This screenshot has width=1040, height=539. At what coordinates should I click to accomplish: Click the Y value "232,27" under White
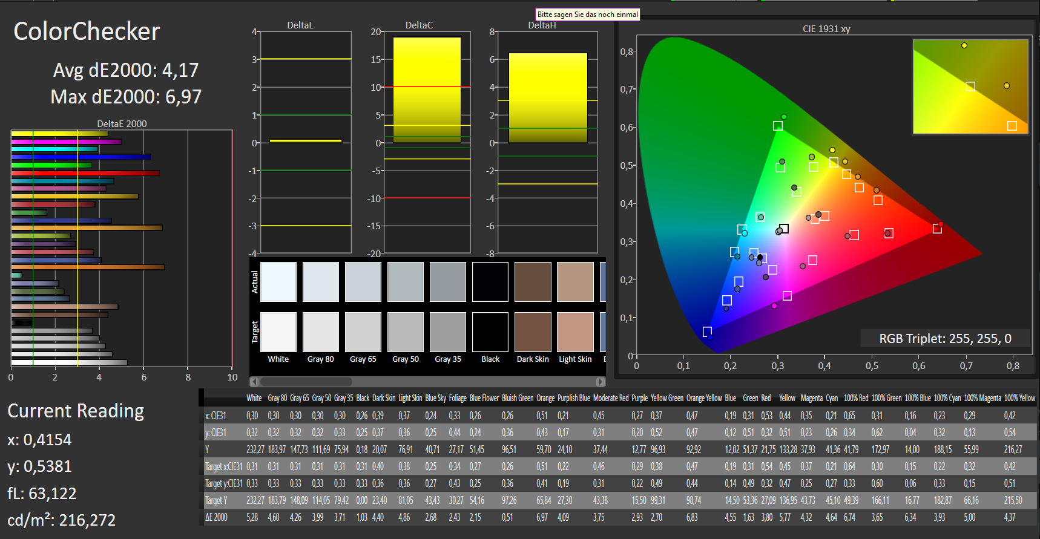tap(255, 449)
